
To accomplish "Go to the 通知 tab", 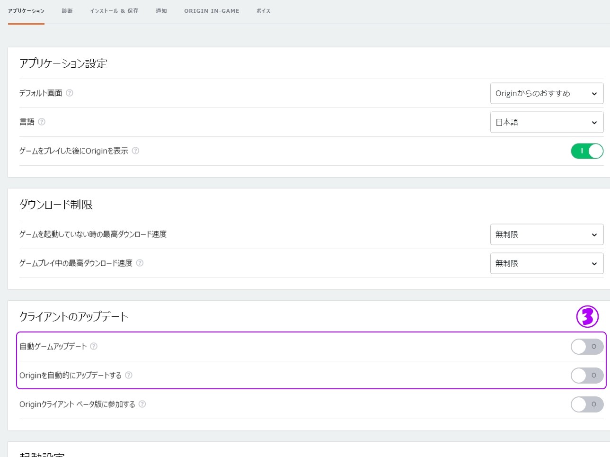I will pos(161,11).
